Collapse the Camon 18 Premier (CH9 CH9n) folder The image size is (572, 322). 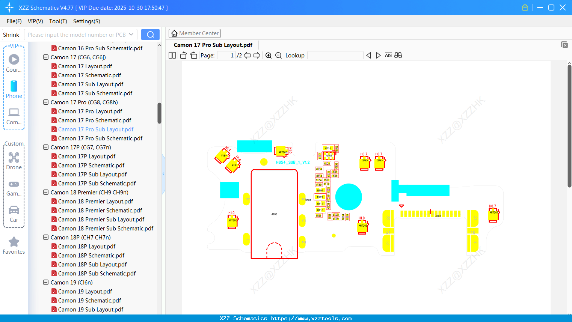click(46, 193)
